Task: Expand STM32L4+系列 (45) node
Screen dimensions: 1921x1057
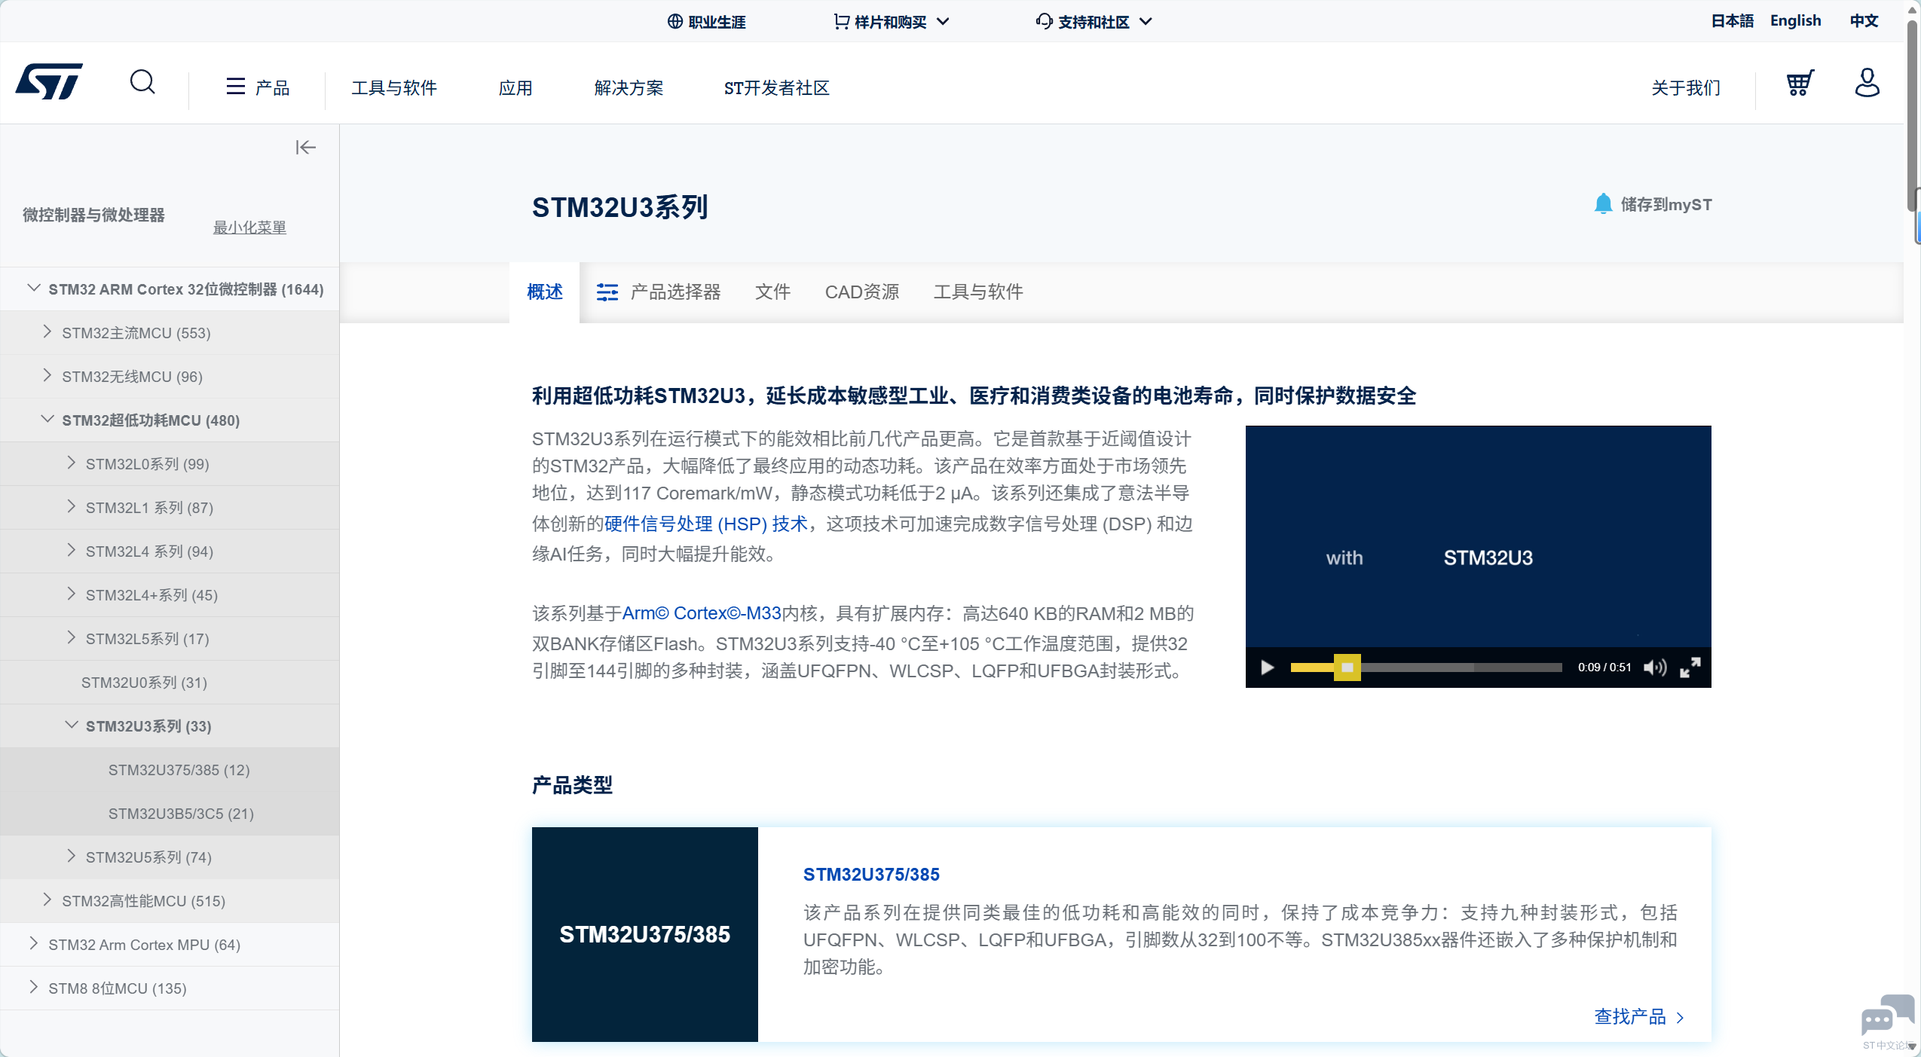Action: [71, 594]
